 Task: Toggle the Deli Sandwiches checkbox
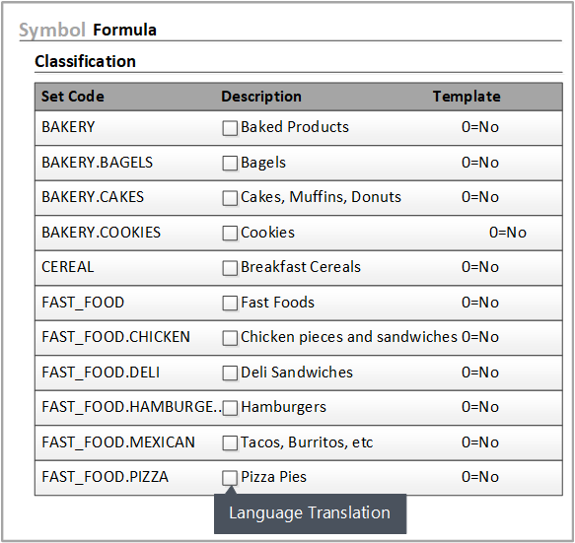tap(230, 373)
